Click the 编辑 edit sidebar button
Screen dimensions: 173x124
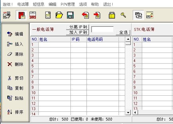(15, 34)
